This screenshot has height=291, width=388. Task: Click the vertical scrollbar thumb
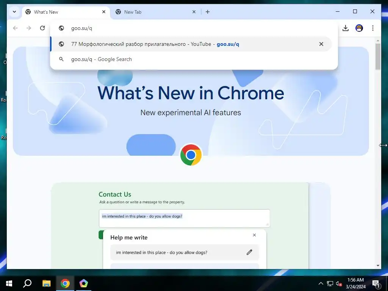[378, 56]
